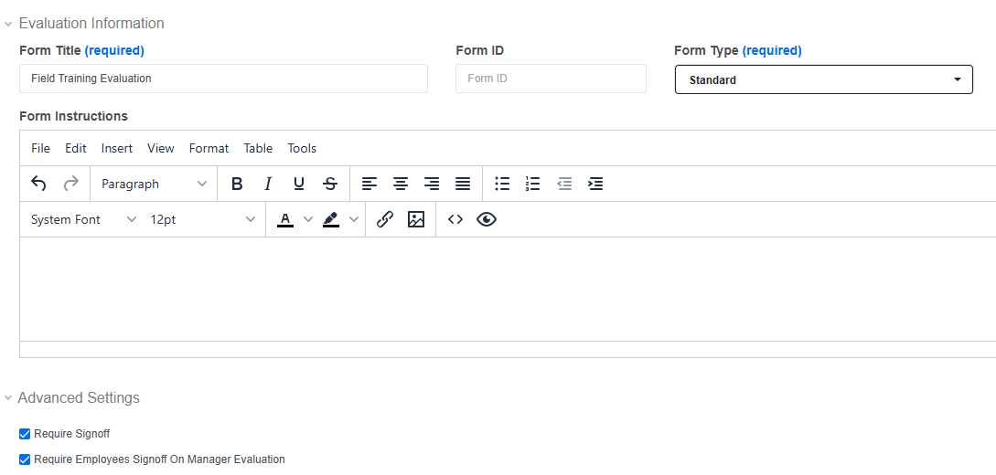This screenshot has width=996, height=475.
Task: Open source code view
Action: [455, 219]
